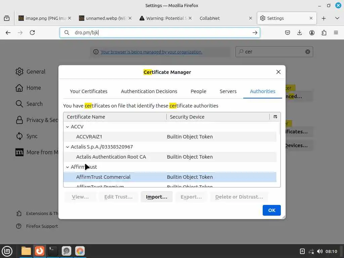
Task: Reload the current page
Action: coord(32,33)
